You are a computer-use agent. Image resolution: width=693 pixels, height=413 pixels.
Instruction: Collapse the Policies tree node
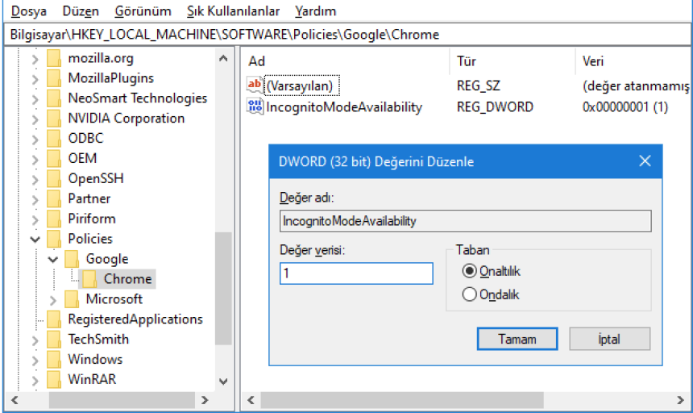tap(35, 239)
